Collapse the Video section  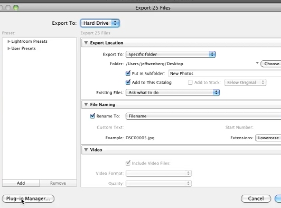(x=86, y=150)
